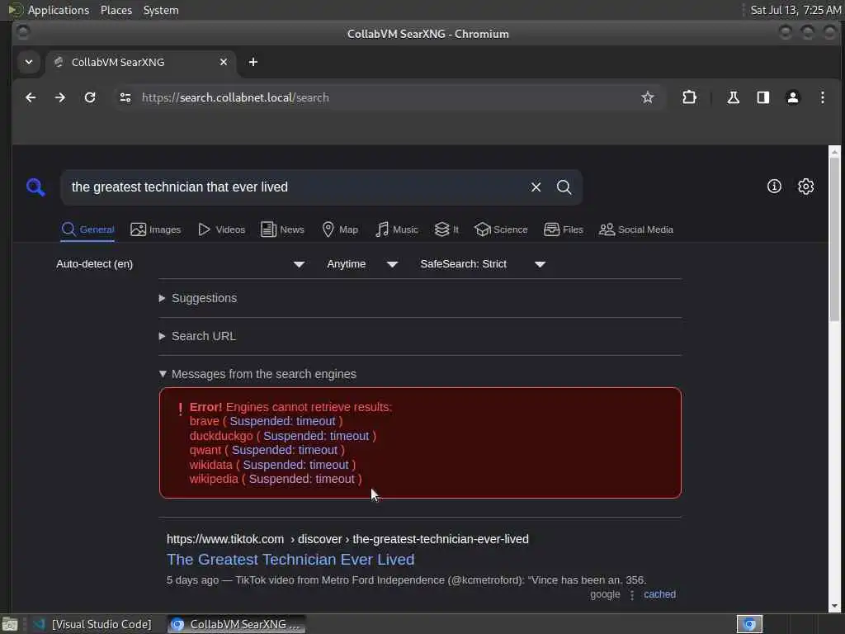This screenshot has height=634, width=845.
Task: Switch to Visual Studio Code taskbar item
Action: [92, 624]
